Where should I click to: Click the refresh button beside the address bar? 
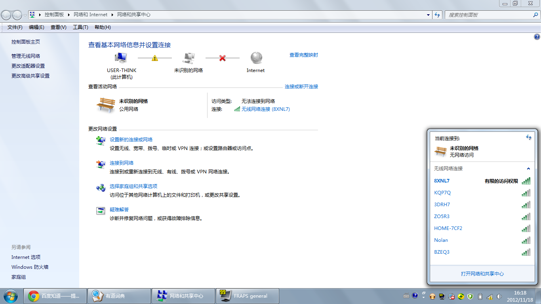437,15
